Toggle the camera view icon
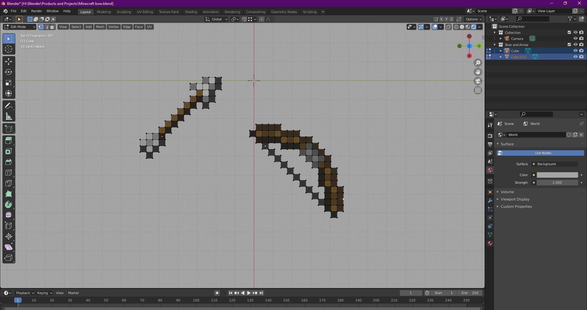The height and width of the screenshot is (310, 587). point(478,81)
